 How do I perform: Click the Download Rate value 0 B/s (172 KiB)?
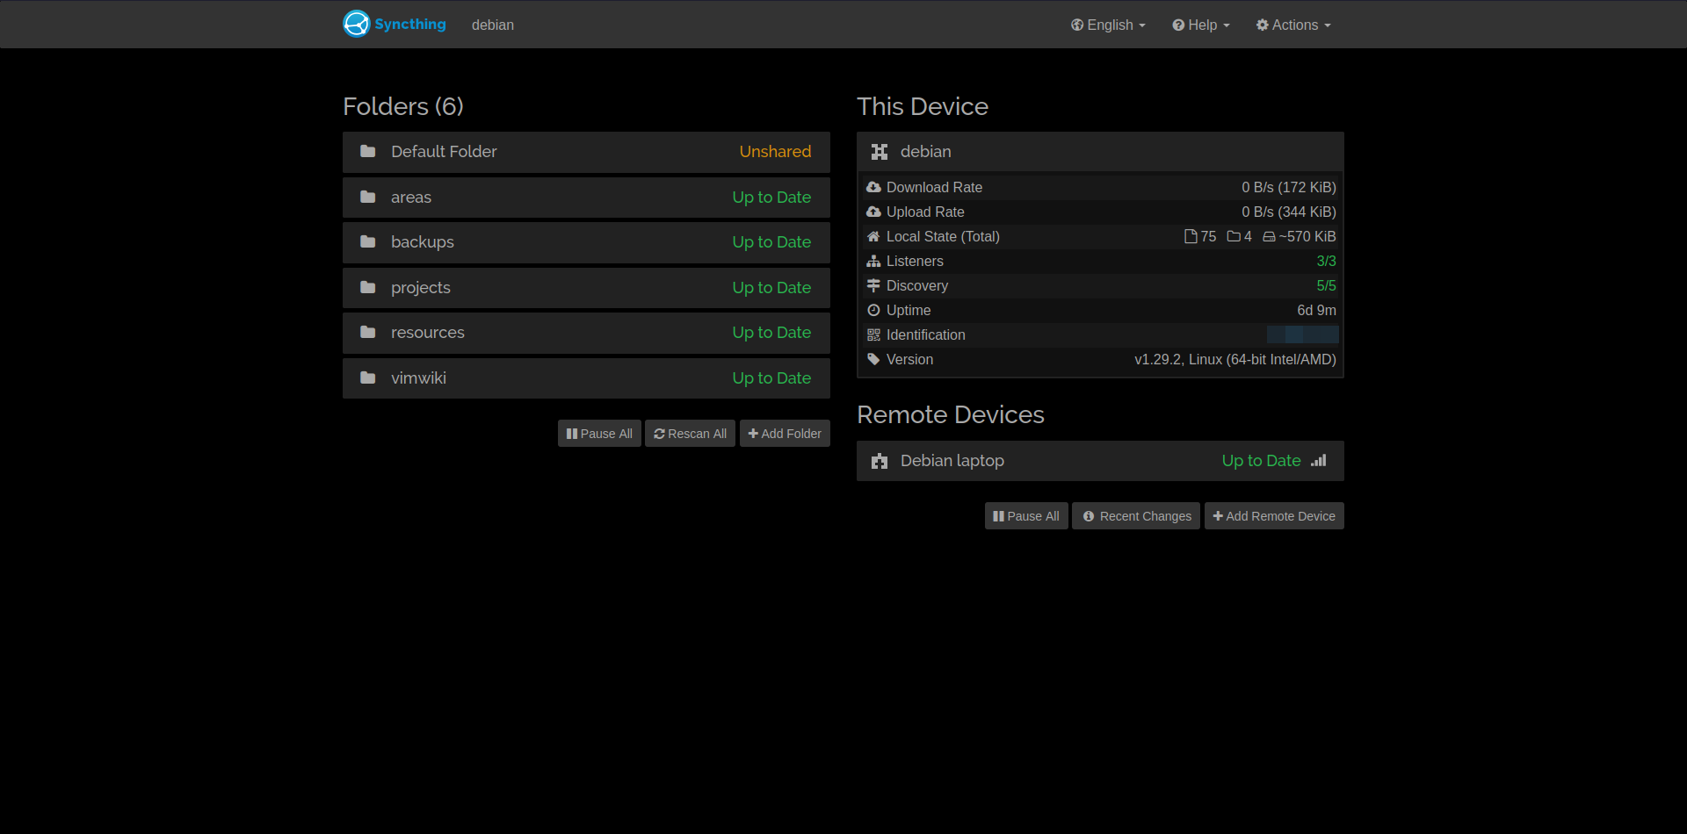[1288, 187]
